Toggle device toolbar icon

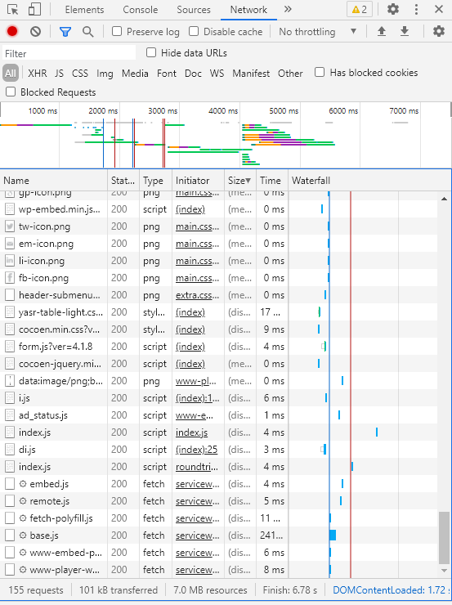click(x=34, y=9)
